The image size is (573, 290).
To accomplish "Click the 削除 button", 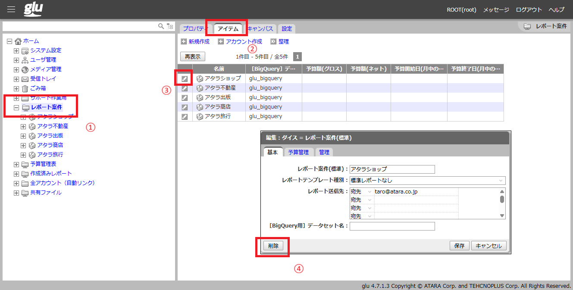I will point(273,246).
